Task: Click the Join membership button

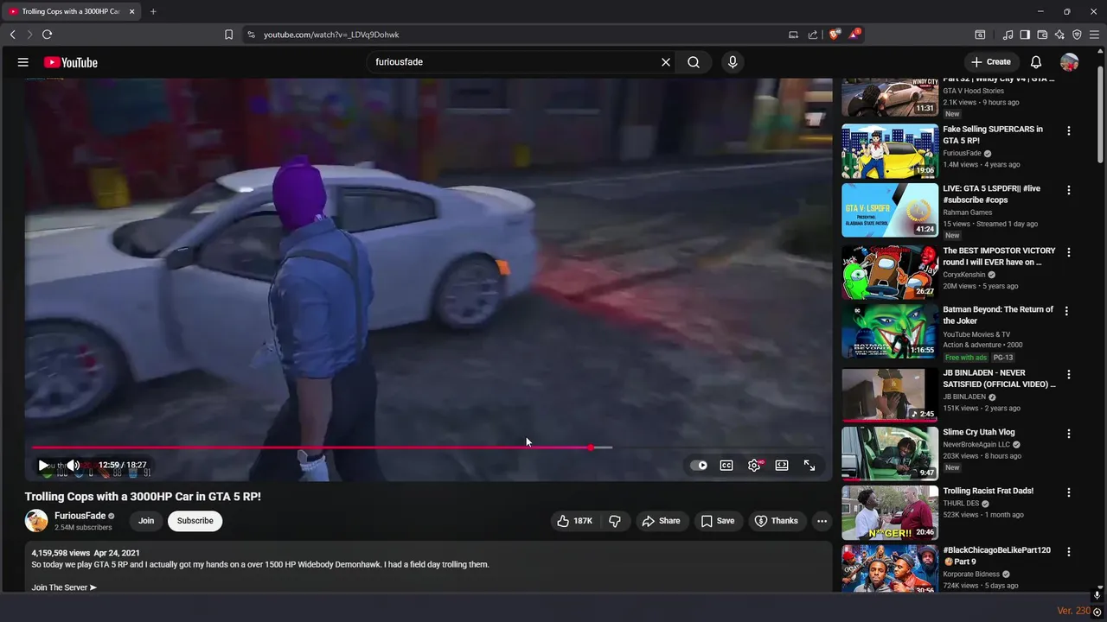Action: (146, 521)
